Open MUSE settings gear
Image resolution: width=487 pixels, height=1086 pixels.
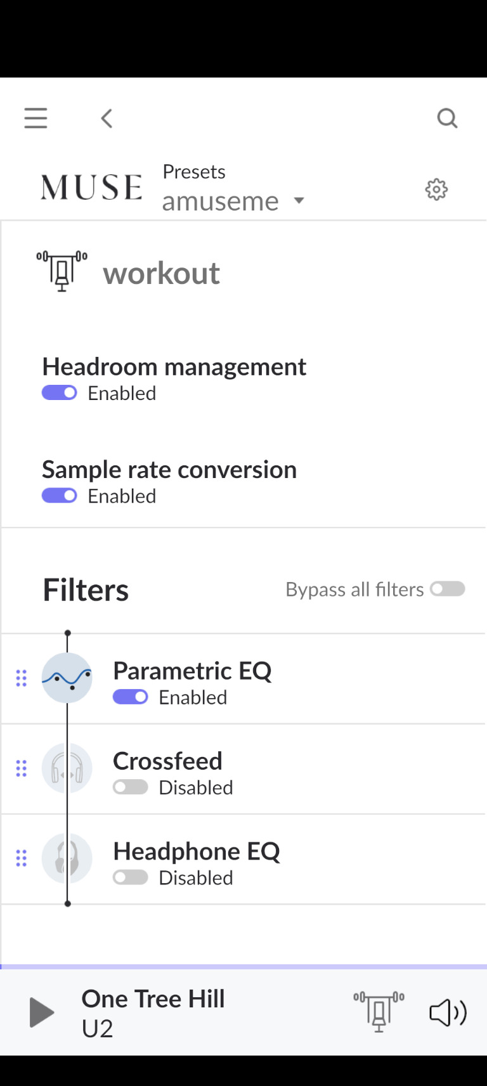click(436, 189)
